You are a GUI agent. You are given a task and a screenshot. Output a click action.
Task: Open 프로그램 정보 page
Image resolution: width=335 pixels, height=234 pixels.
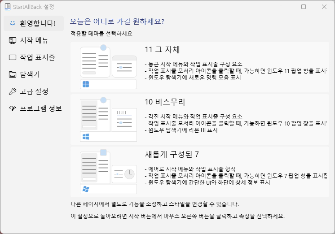tap(34, 108)
